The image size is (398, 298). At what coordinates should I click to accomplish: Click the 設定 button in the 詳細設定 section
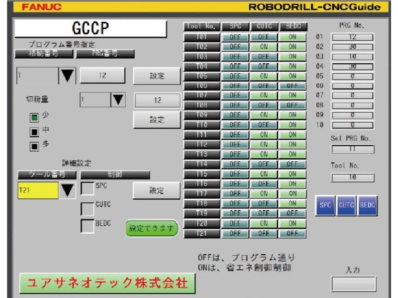157,190
